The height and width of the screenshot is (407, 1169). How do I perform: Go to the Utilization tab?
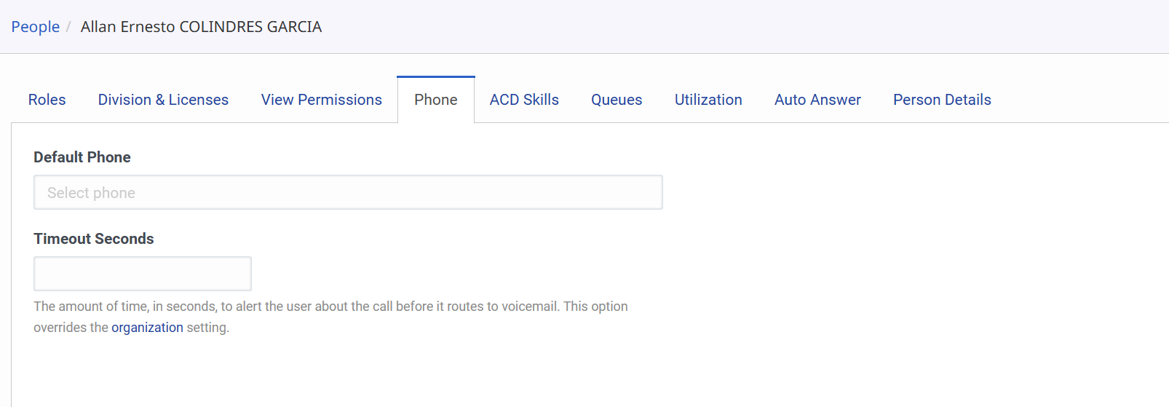pyautogui.click(x=708, y=100)
